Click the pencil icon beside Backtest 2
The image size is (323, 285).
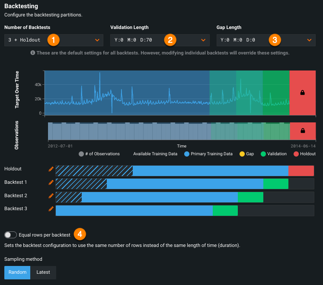pos(51,196)
